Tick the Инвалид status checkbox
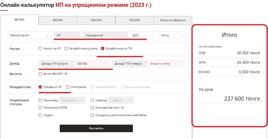This screenshot has width=268, height=139. click(92, 100)
